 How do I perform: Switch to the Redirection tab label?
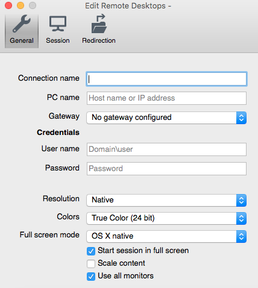pos(99,40)
